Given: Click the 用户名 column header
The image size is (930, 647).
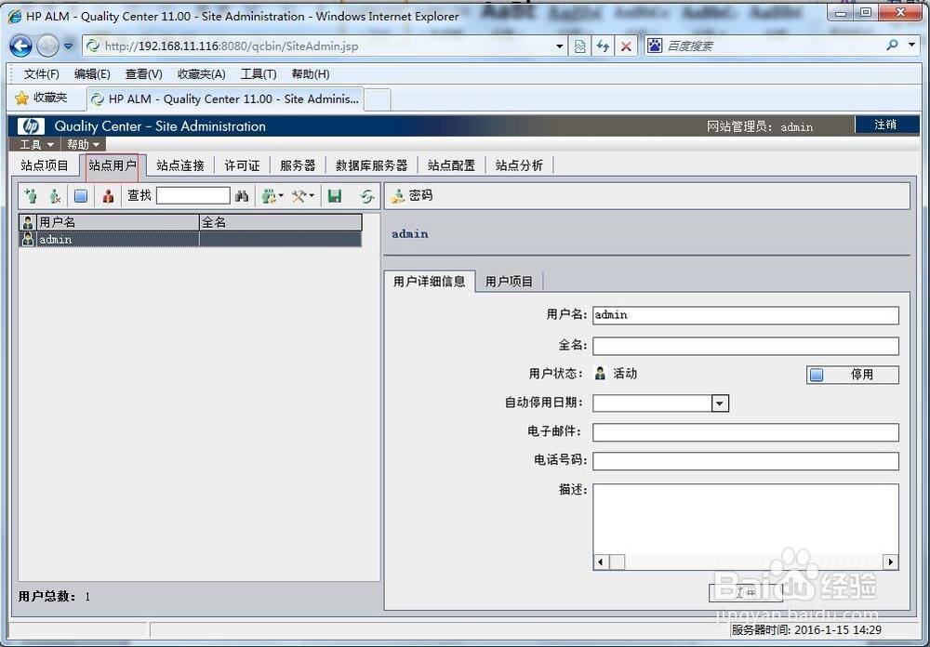Looking at the screenshot, I should point(117,222).
